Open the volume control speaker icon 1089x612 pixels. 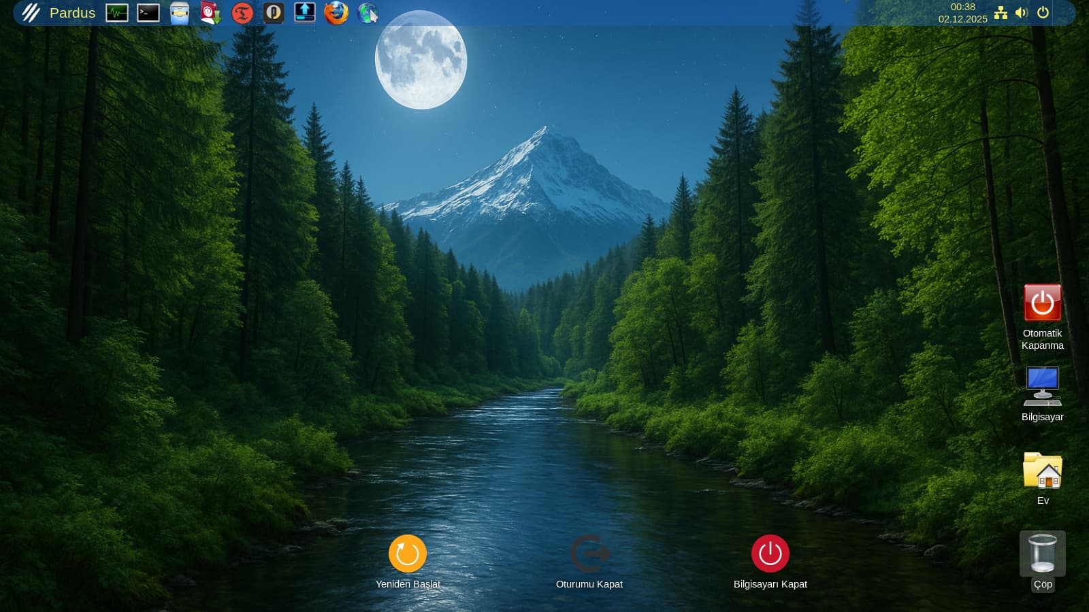tap(1021, 13)
